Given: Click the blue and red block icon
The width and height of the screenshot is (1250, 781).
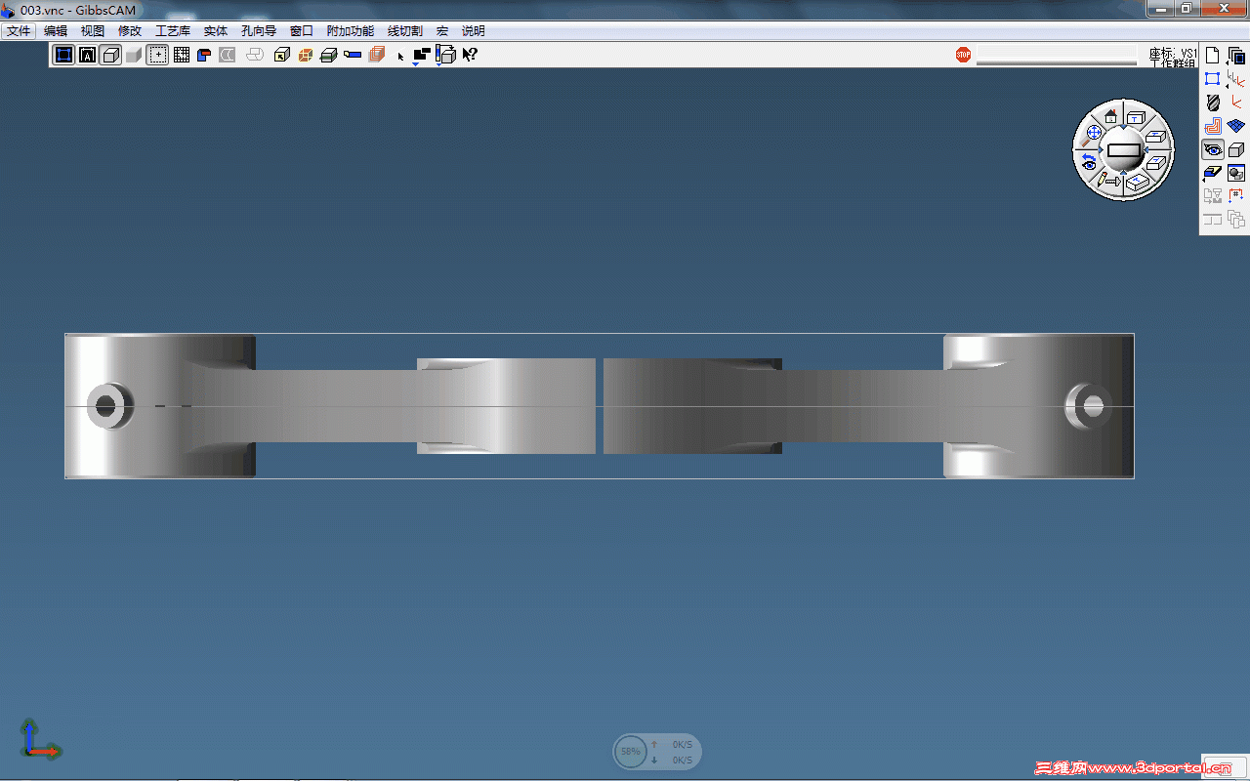Looking at the screenshot, I should point(205,55).
